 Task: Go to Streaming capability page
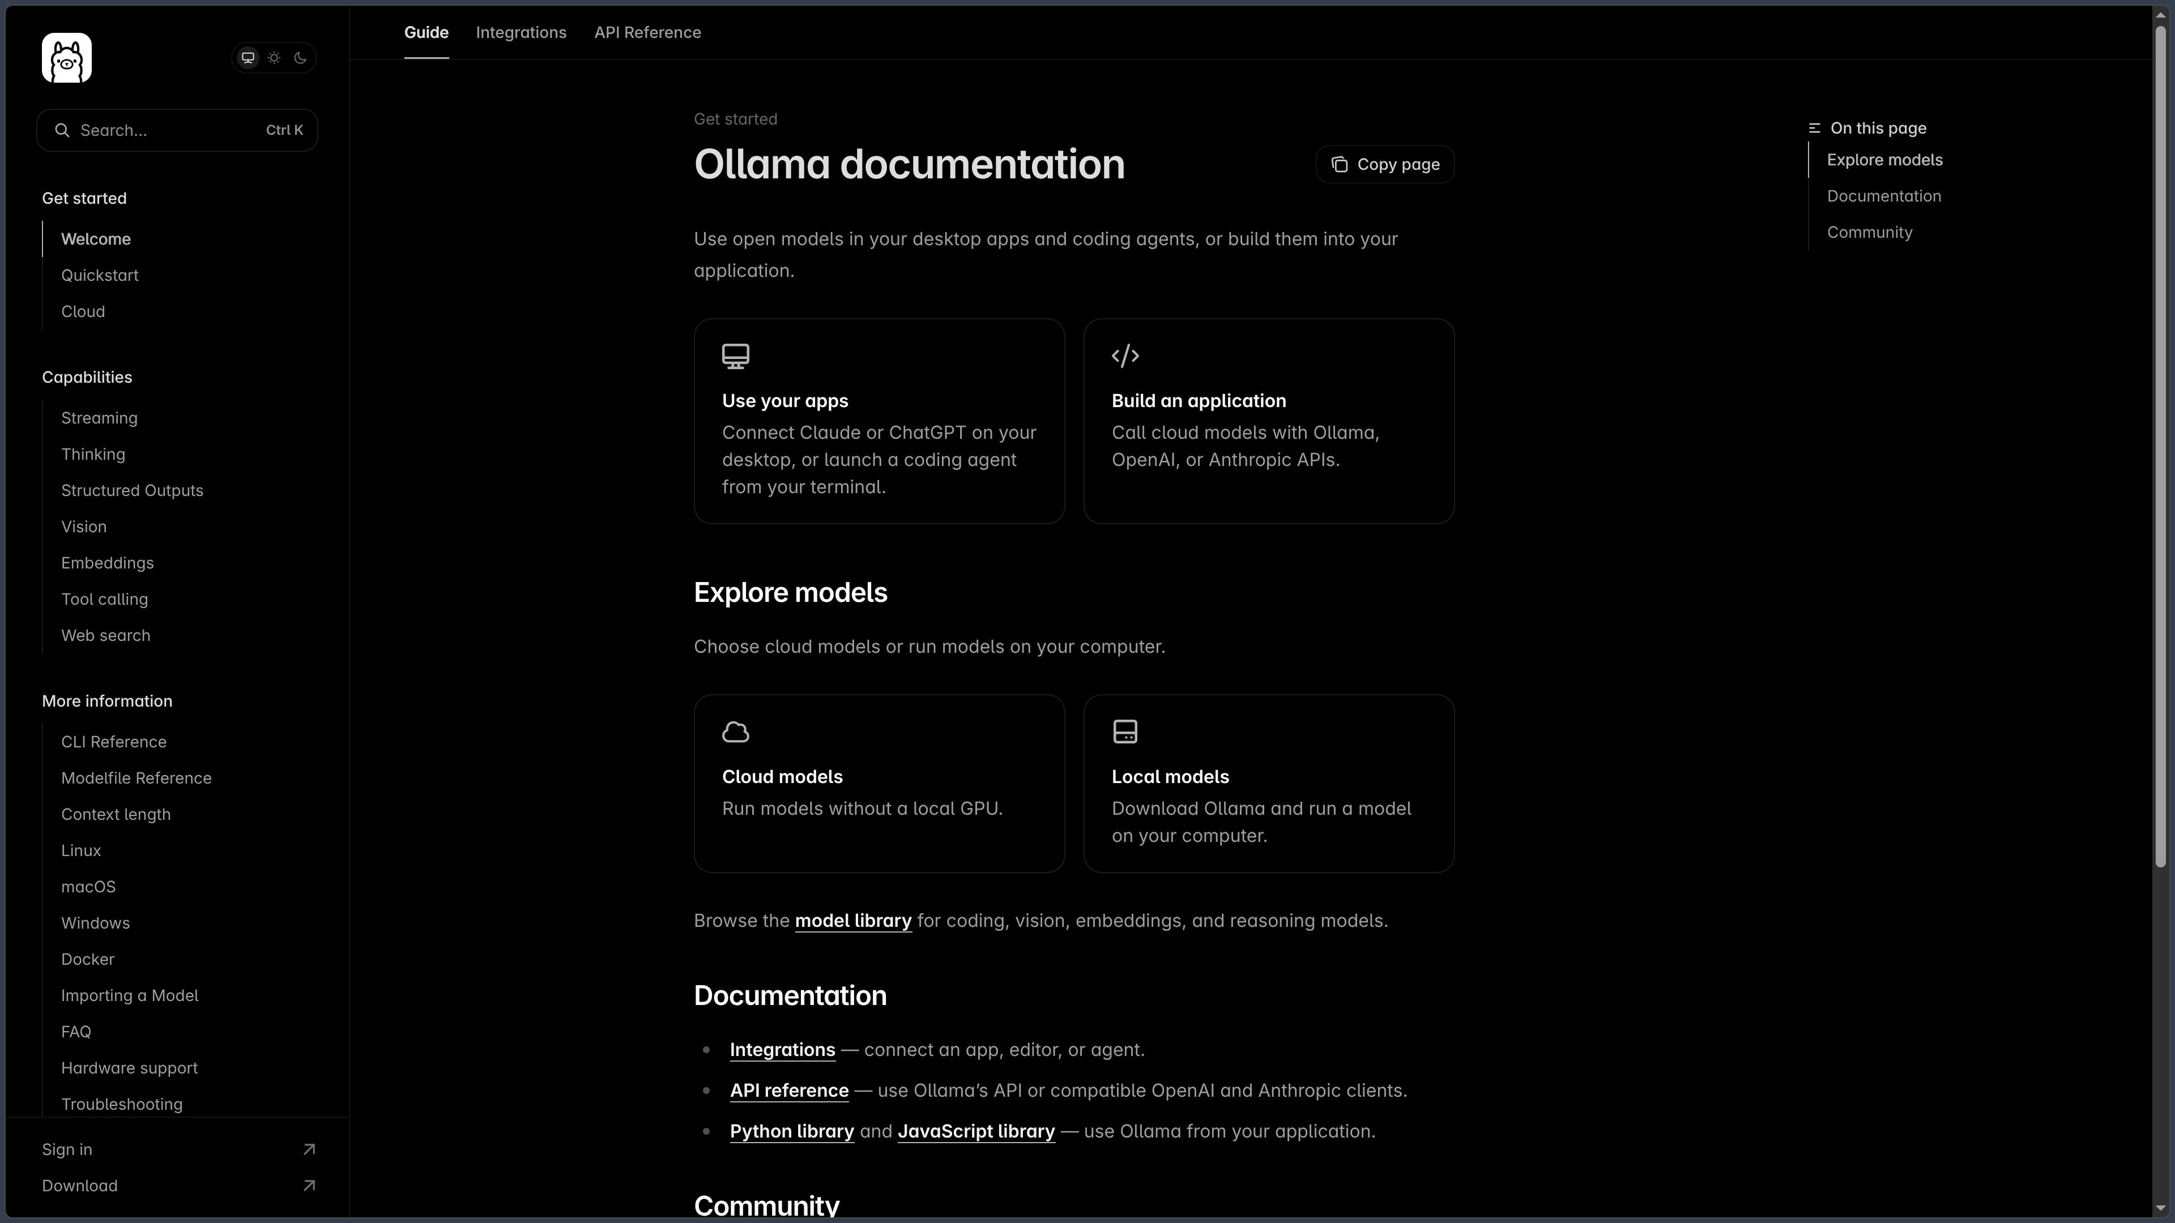pyautogui.click(x=99, y=418)
